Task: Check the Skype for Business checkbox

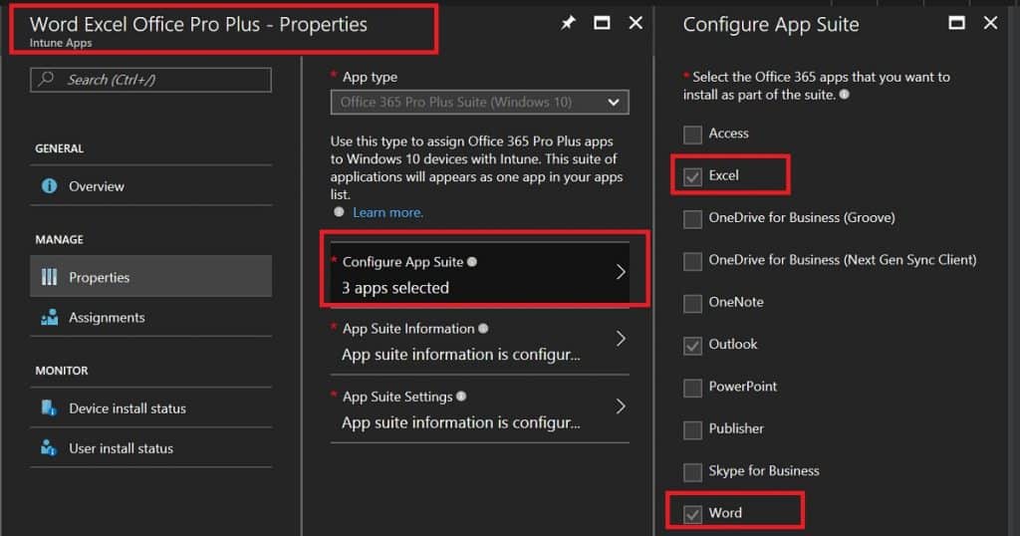Action: [693, 472]
